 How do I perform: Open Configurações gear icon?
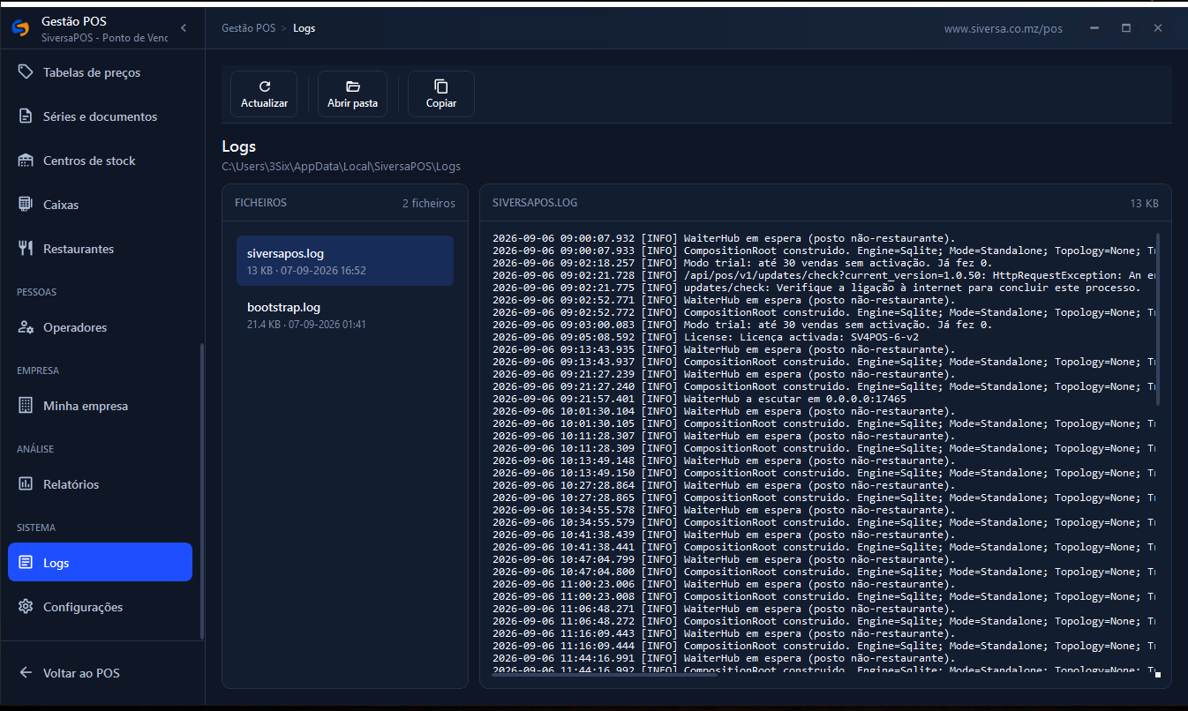coord(26,607)
